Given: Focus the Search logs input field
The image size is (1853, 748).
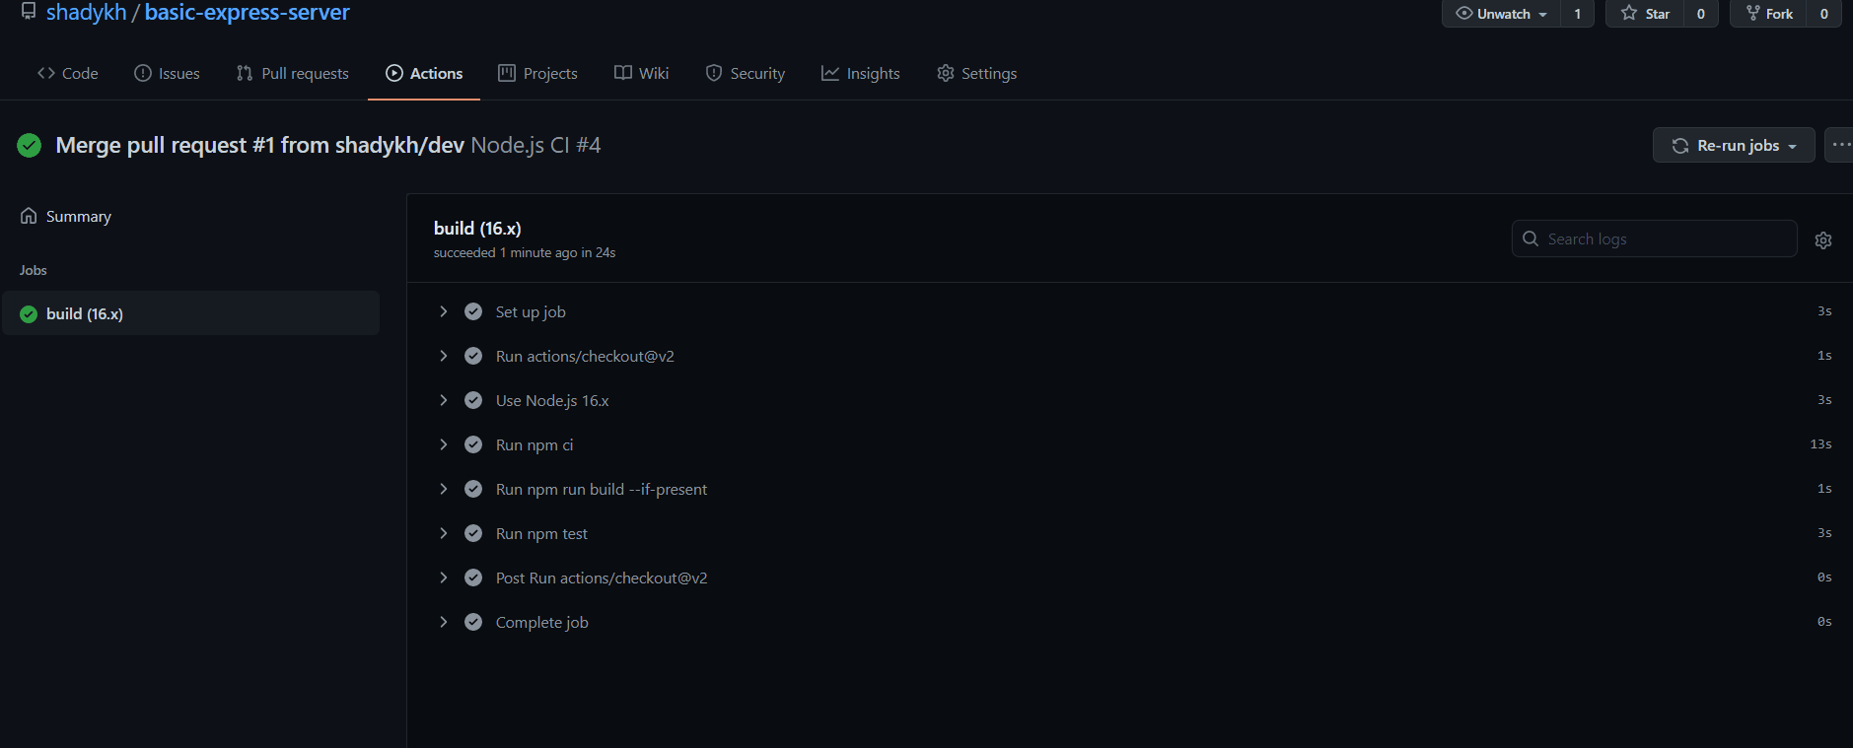Looking at the screenshot, I should 1654,238.
